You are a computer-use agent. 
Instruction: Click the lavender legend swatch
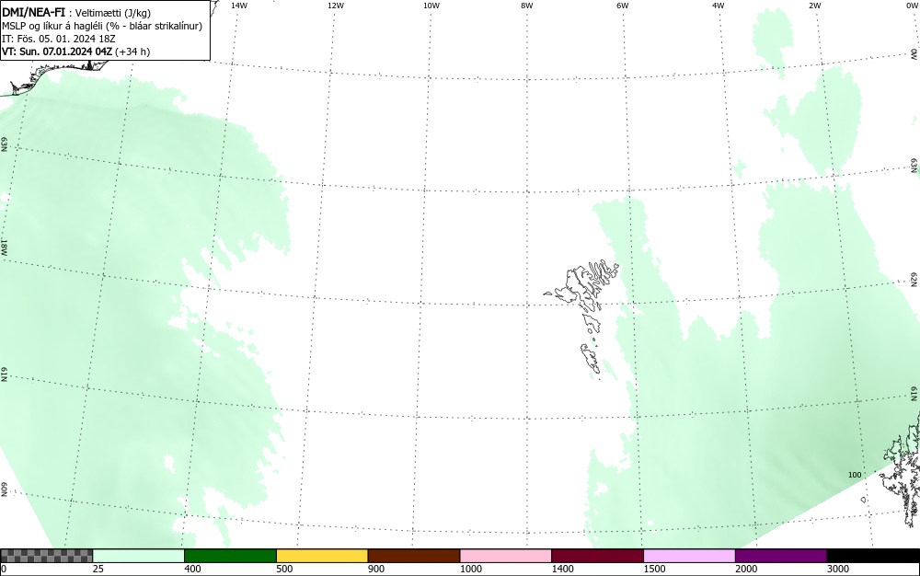[x=689, y=556]
